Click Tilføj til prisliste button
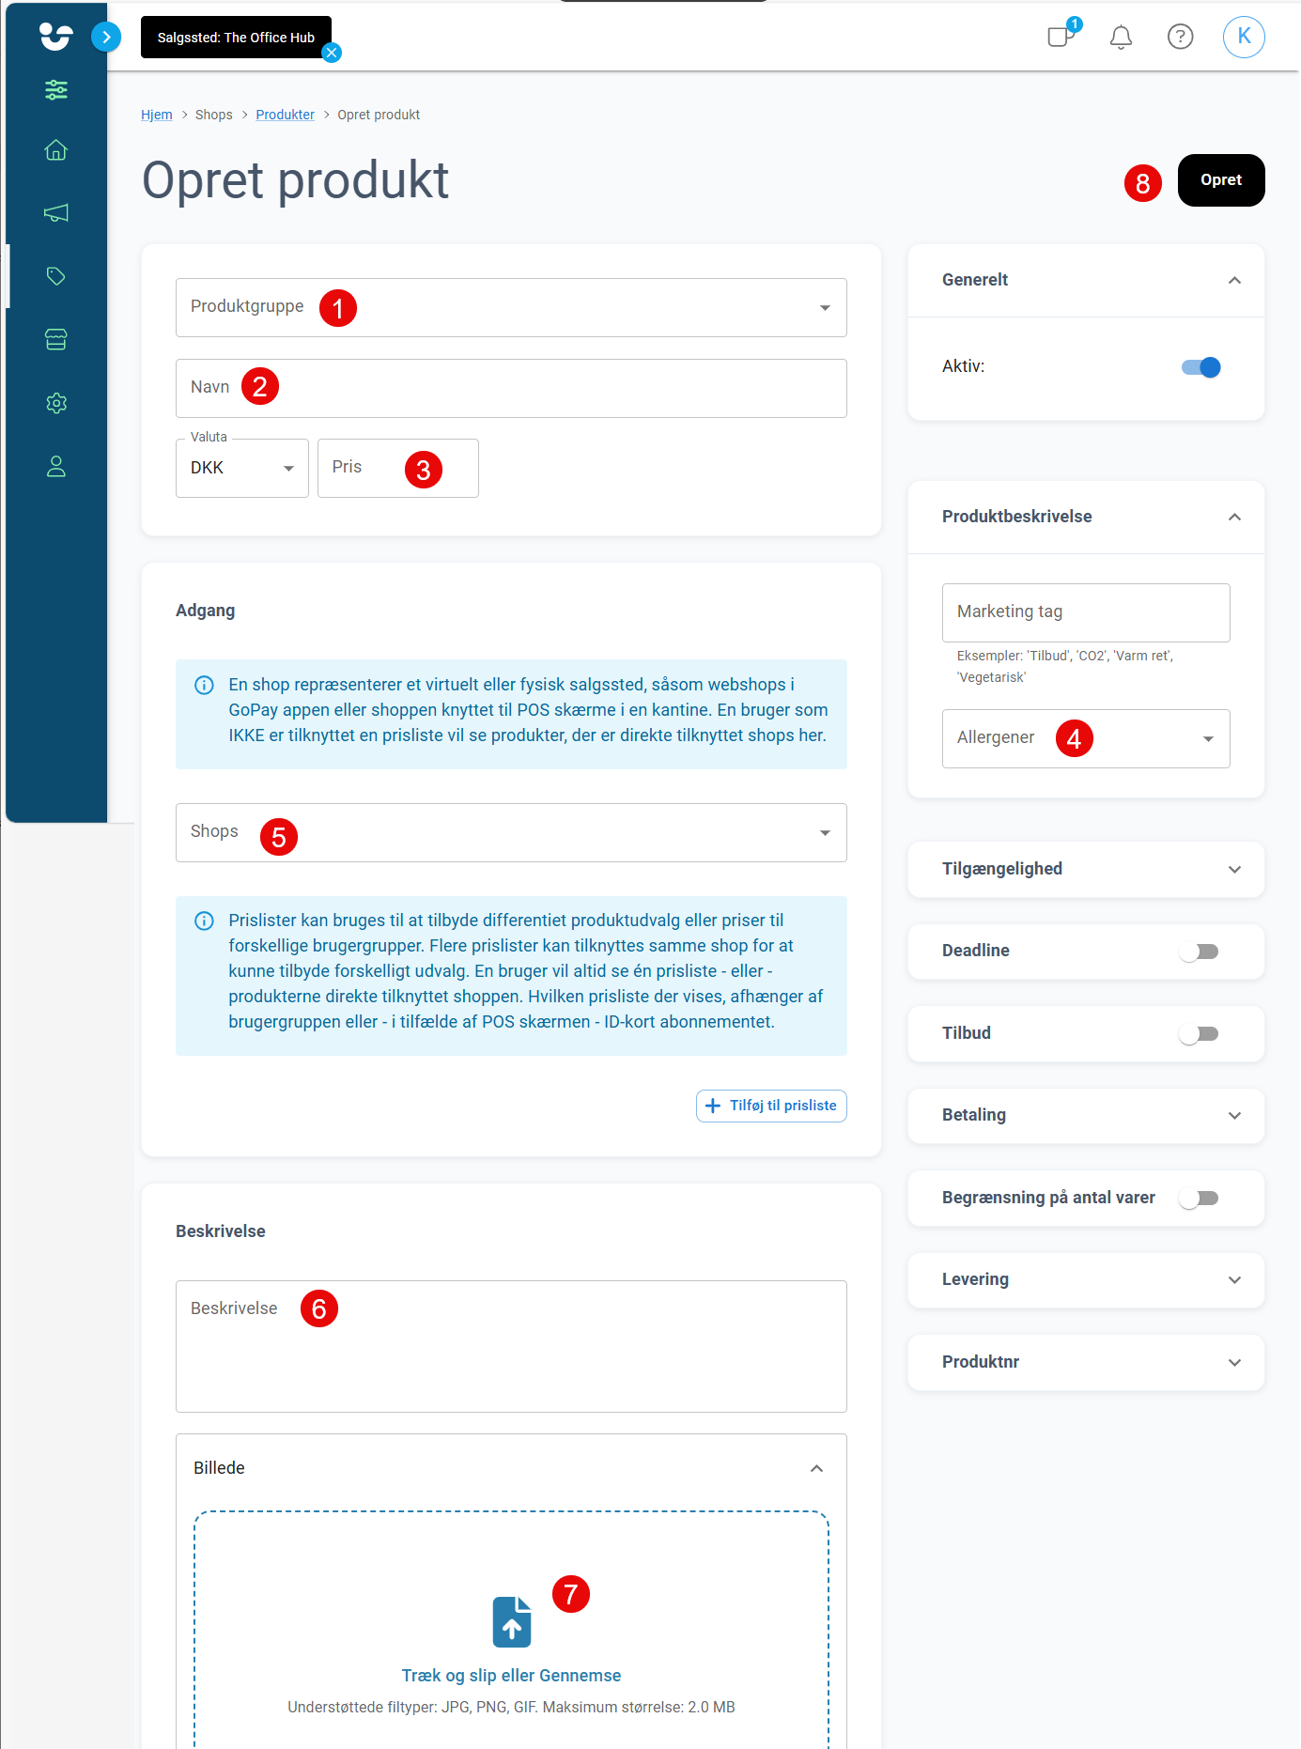 click(771, 1106)
